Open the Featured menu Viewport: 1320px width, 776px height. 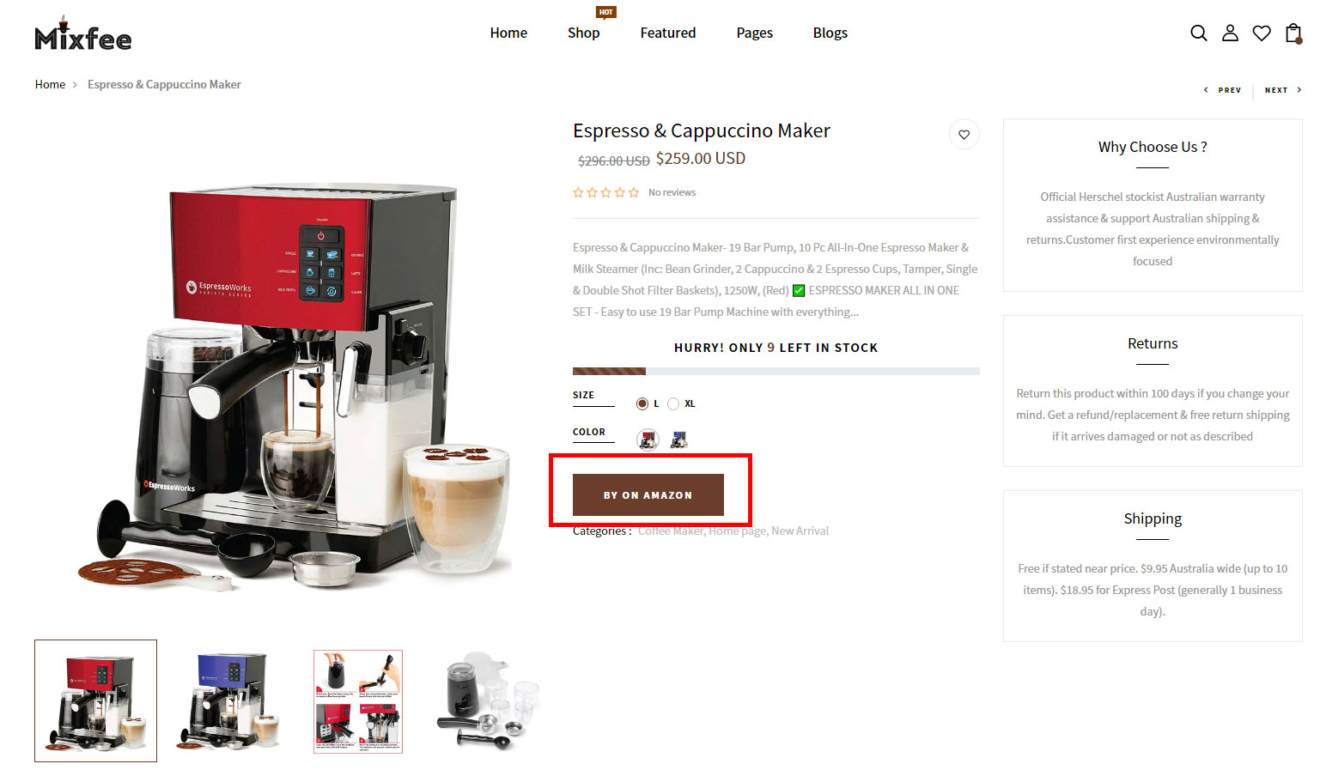[667, 33]
